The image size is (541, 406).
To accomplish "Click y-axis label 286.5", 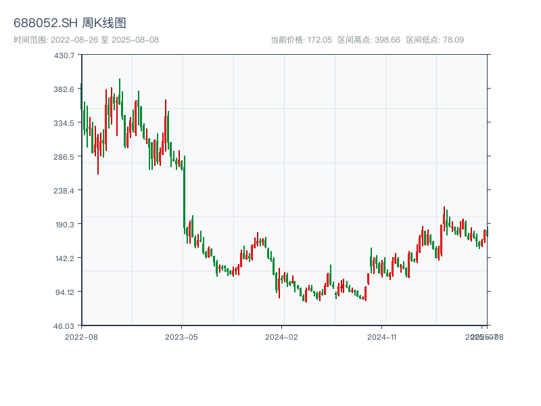I will coord(64,157).
